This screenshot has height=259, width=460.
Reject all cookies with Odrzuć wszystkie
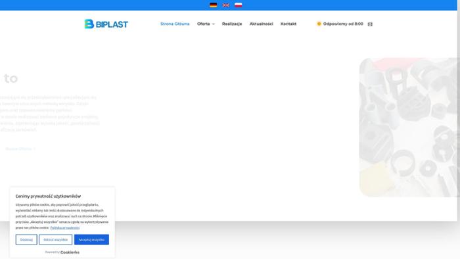point(55,240)
